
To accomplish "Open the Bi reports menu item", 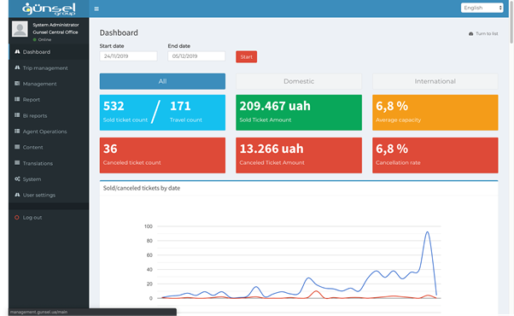I will (49, 115).
